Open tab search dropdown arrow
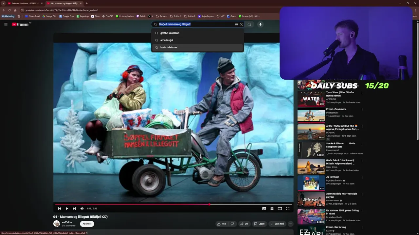 click(3, 3)
